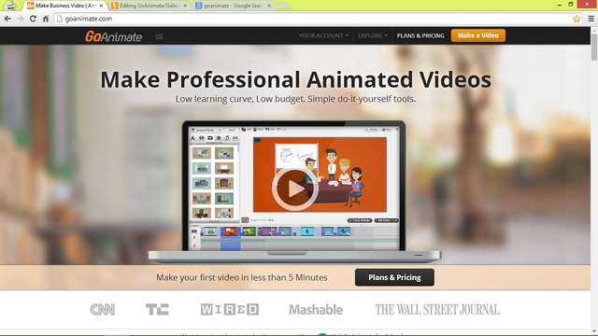Click the WIRED logo
598x336 pixels.
[x=230, y=309]
